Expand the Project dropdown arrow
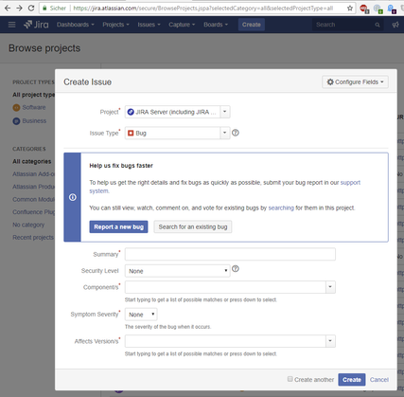This screenshot has height=397, width=404. 225,112
